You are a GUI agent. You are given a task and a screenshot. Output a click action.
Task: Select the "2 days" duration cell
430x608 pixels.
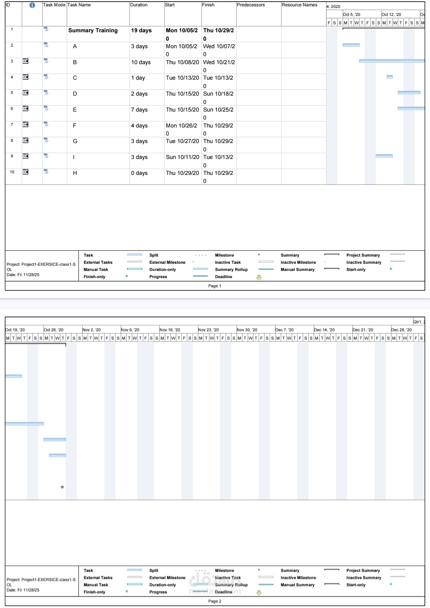147,97
